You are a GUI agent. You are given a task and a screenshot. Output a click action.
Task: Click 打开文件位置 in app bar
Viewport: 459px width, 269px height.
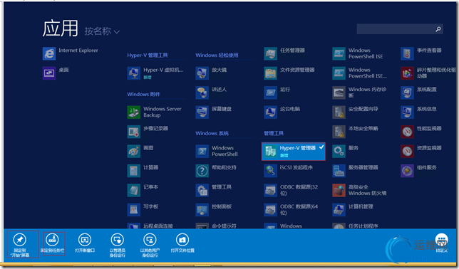(x=182, y=243)
